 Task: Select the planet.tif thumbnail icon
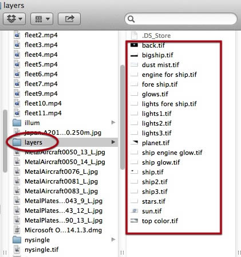[134, 142]
